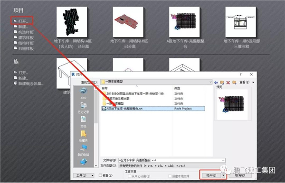Screen dimensions: 285x183
Task: Expand the arrow beside 打开 button
Action: tap(223, 175)
